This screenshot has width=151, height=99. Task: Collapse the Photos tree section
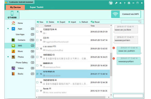(x=8, y=57)
